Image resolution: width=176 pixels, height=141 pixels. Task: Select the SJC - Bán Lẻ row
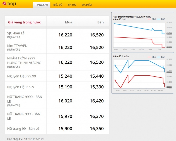coord(57,35)
